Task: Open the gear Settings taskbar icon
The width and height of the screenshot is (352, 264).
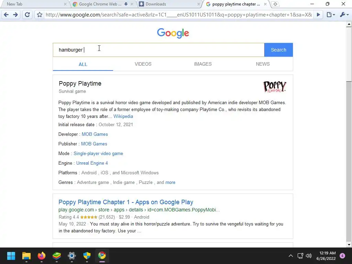Action: point(72,256)
